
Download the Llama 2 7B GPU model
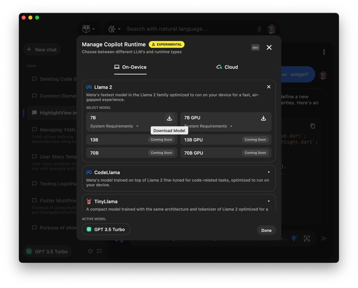coord(263,118)
